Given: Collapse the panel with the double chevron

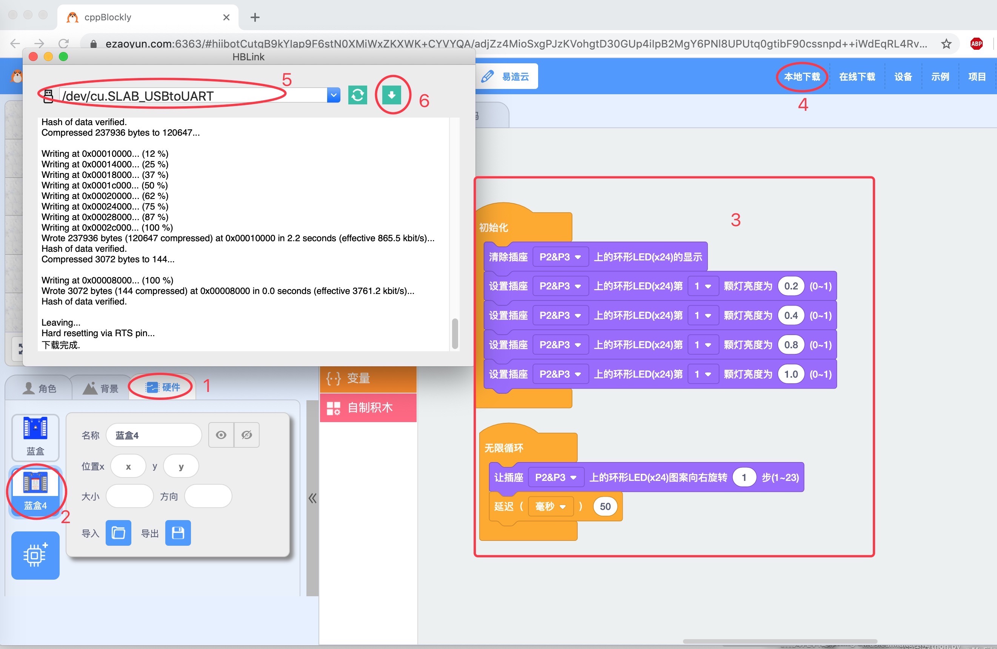Looking at the screenshot, I should pos(312,498).
